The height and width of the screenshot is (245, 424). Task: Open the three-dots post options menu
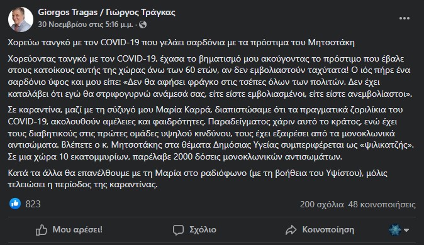(x=404, y=18)
